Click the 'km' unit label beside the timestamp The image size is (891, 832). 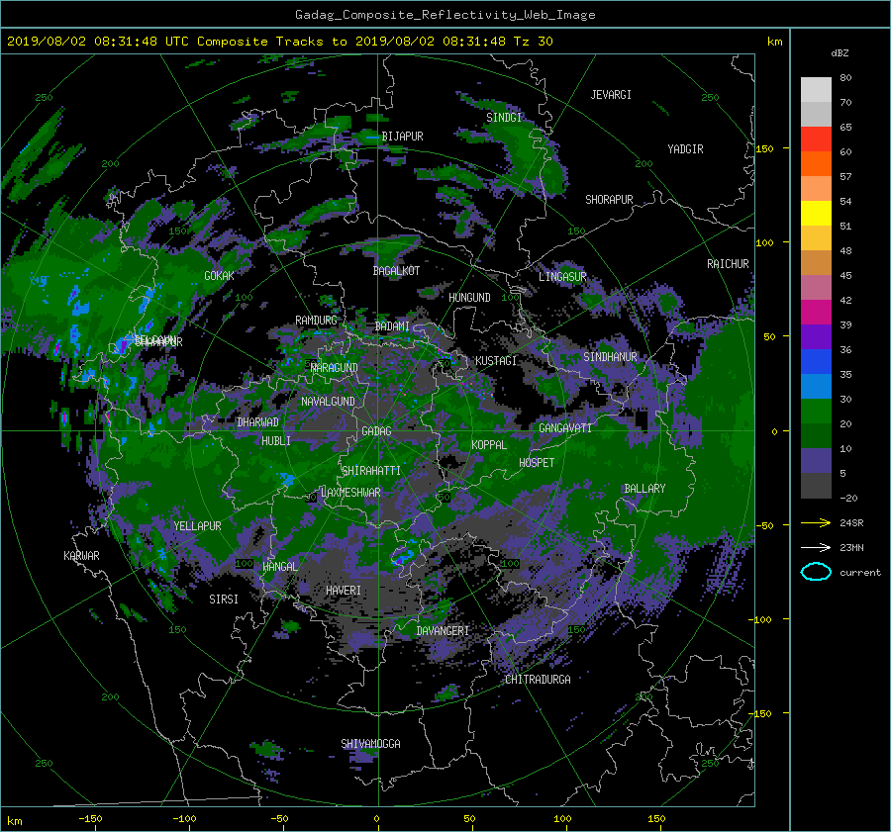[774, 42]
